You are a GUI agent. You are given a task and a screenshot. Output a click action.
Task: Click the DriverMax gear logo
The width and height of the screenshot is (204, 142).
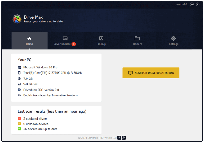pos(17,19)
